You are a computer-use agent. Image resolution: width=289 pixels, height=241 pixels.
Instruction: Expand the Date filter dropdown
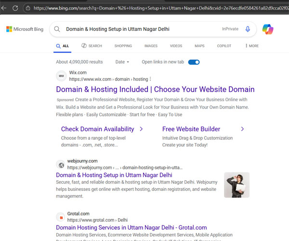point(122,62)
